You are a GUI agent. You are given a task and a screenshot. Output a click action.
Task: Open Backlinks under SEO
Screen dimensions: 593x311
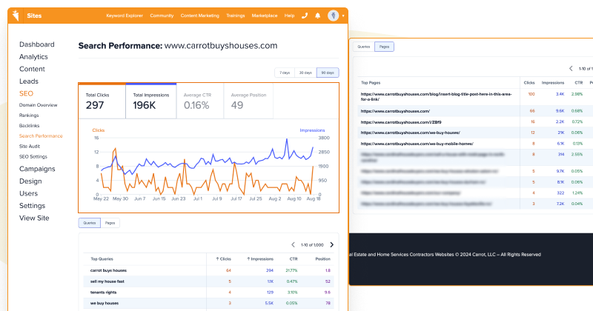tap(29, 125)
